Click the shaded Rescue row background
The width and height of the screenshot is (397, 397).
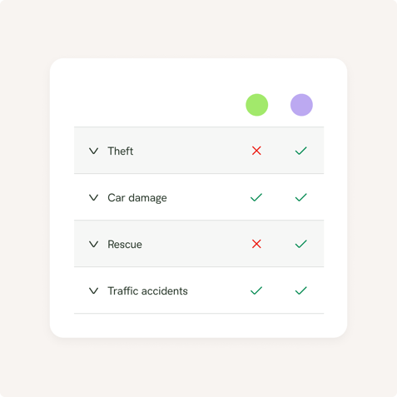199,244
